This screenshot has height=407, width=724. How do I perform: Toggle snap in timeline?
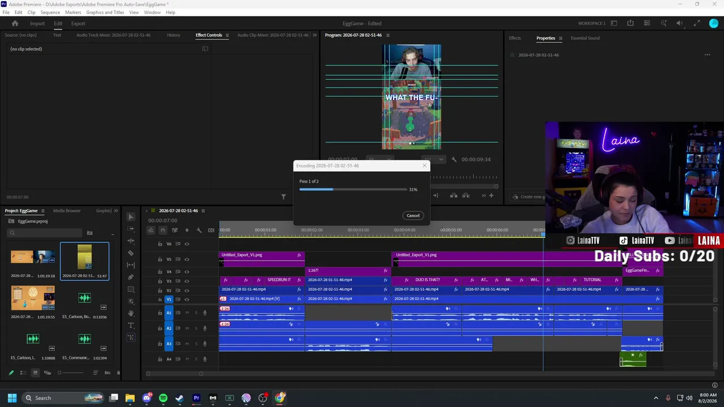point(163,230)
